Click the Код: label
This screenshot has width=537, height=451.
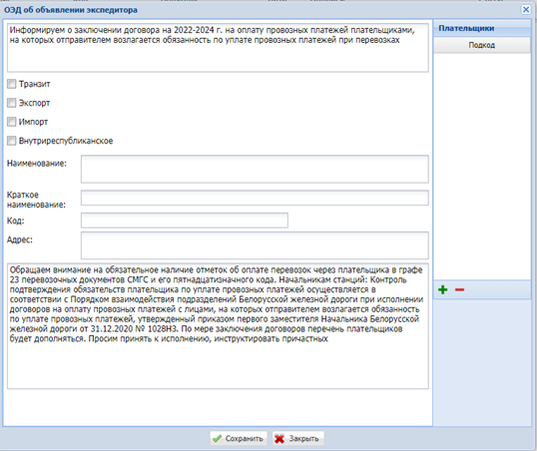15,221
